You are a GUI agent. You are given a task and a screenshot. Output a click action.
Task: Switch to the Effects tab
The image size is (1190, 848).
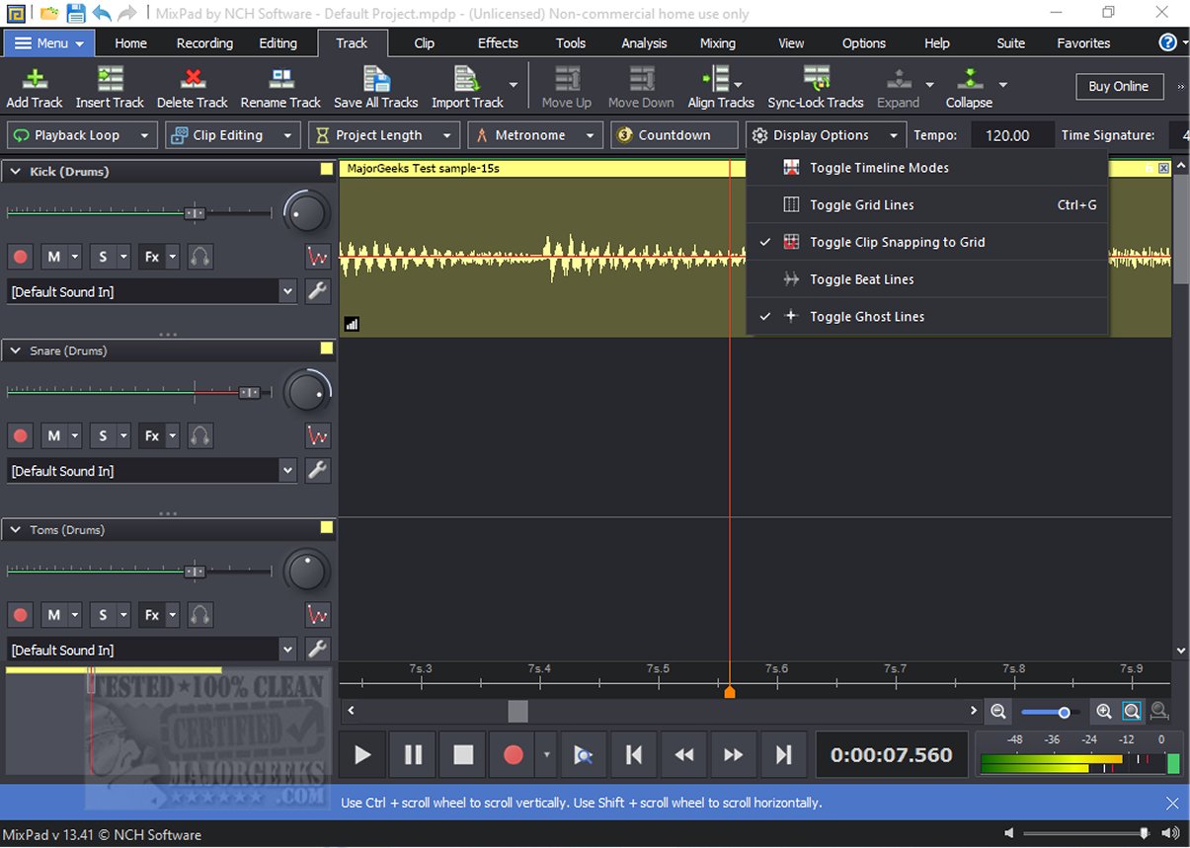click(498, 43)
